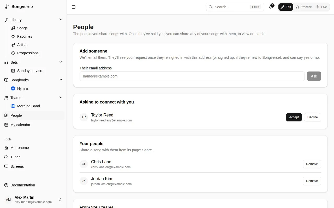The height and width of the screenshot is (208, 334).
Task: Click the Sunday service calendar icon
Action: [x=13, y=71]
